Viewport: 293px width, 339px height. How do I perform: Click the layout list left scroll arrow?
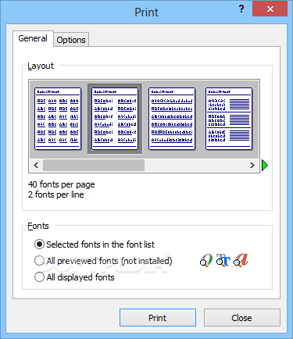click(36, 165)
